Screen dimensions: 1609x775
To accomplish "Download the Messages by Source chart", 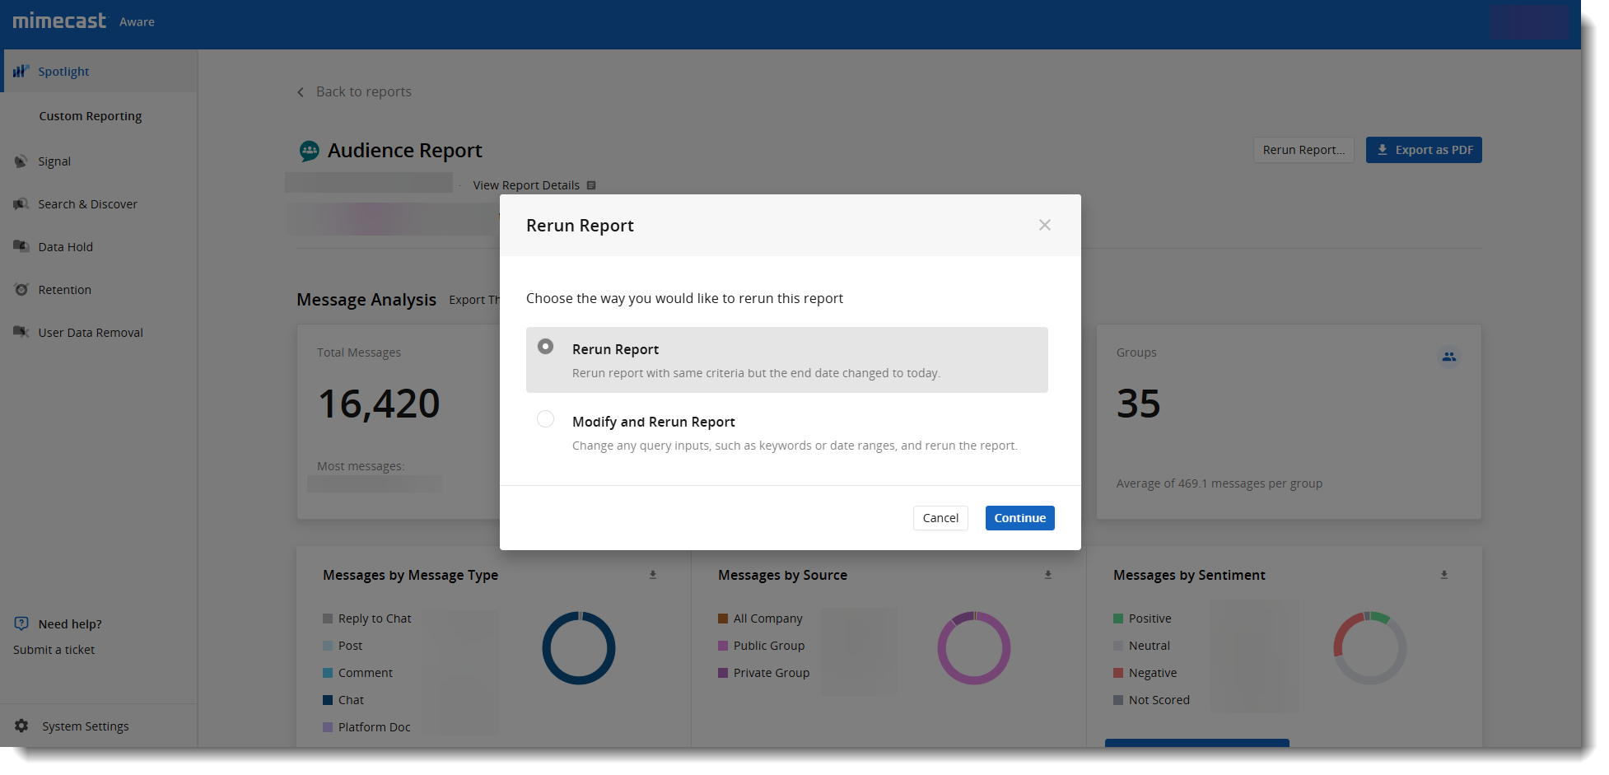I will coord(1048,575).
